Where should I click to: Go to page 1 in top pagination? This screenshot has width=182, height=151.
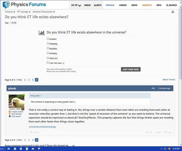coord(25,80)
